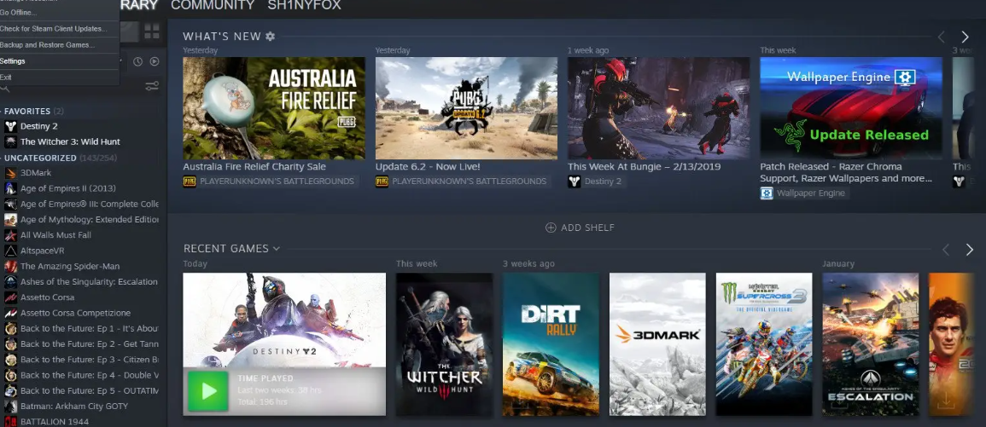Screen dimensions: 986x427
Task: Click The Witcher 3 wolf icon in Favorites
Action: [11, 142]
